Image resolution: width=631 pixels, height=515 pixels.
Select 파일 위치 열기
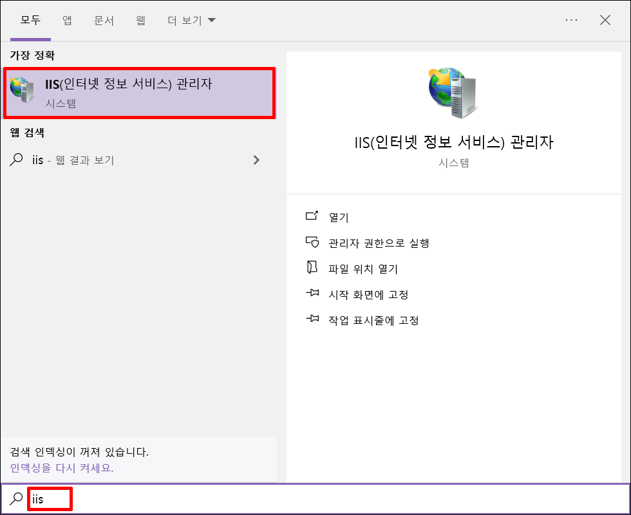363,269
